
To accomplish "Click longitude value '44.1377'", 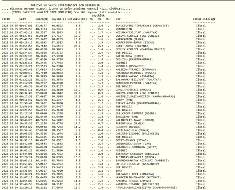I will pos(57,100).
